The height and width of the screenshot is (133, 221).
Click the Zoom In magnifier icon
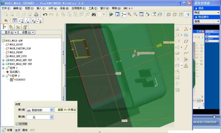coord(129,14)
